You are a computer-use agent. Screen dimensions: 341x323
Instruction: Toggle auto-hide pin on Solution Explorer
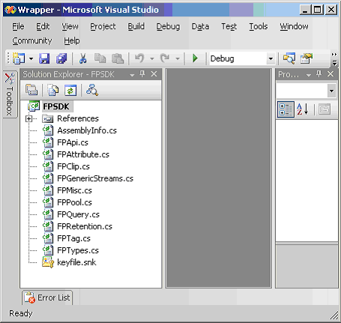142,74
